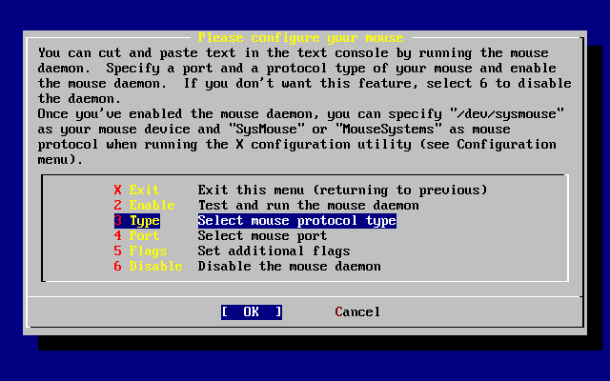Click the Cancel button
This screenshot has height=381, width=610.
click(357, 311)
